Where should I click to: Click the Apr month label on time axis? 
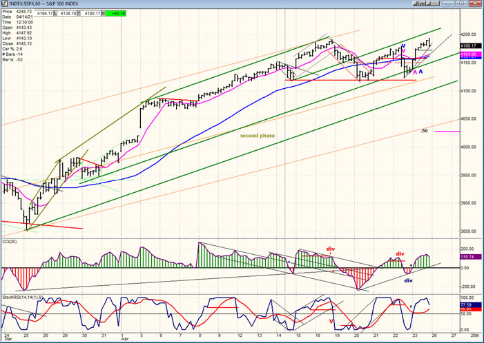pyautogui.click(x=124, y=339)
